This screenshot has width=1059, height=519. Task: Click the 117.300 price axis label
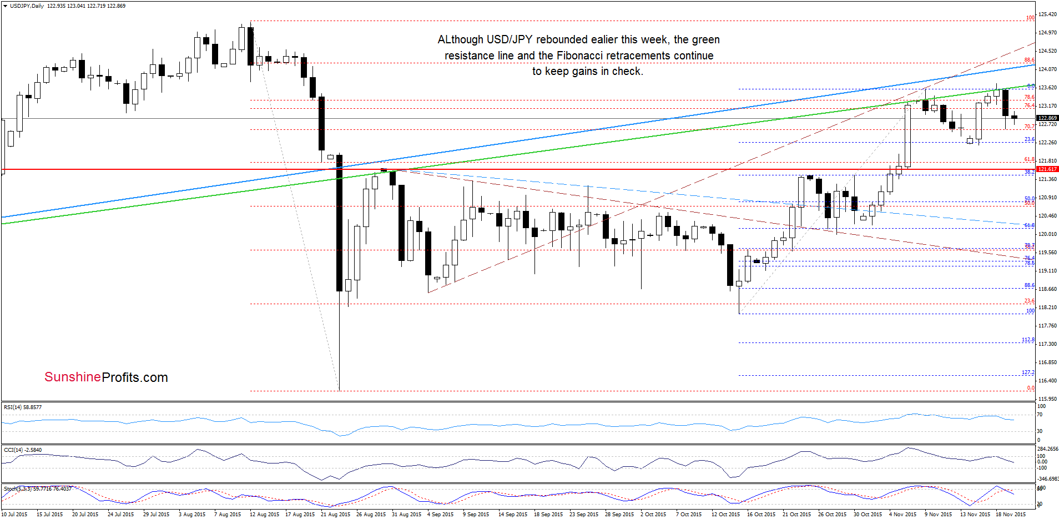coord(1047,344)
